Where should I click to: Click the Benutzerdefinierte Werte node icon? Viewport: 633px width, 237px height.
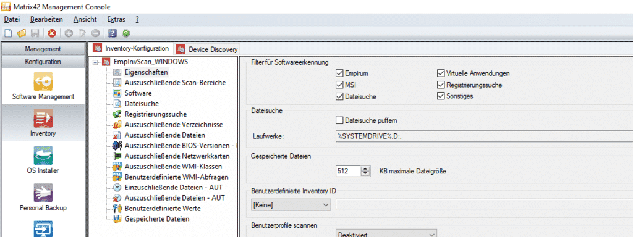tap(117, 209)
